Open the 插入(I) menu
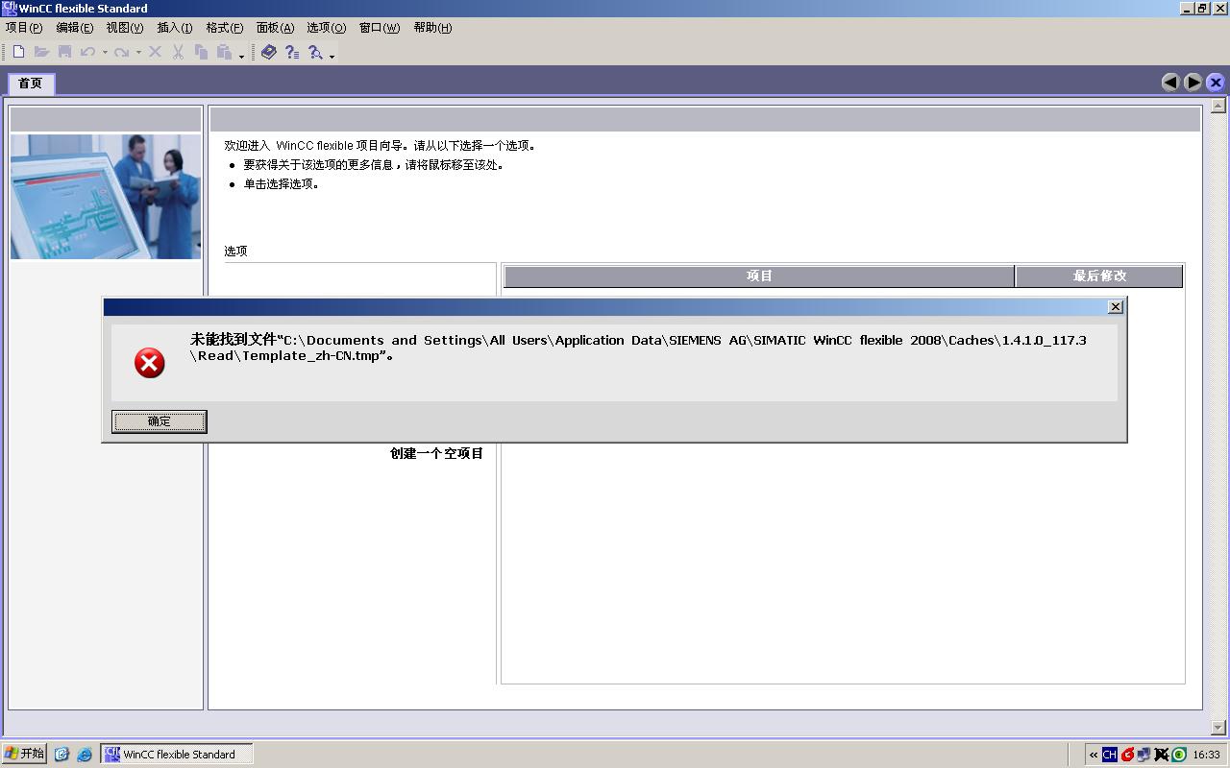This screenshot has width=1230, height=768. point(175,28)
